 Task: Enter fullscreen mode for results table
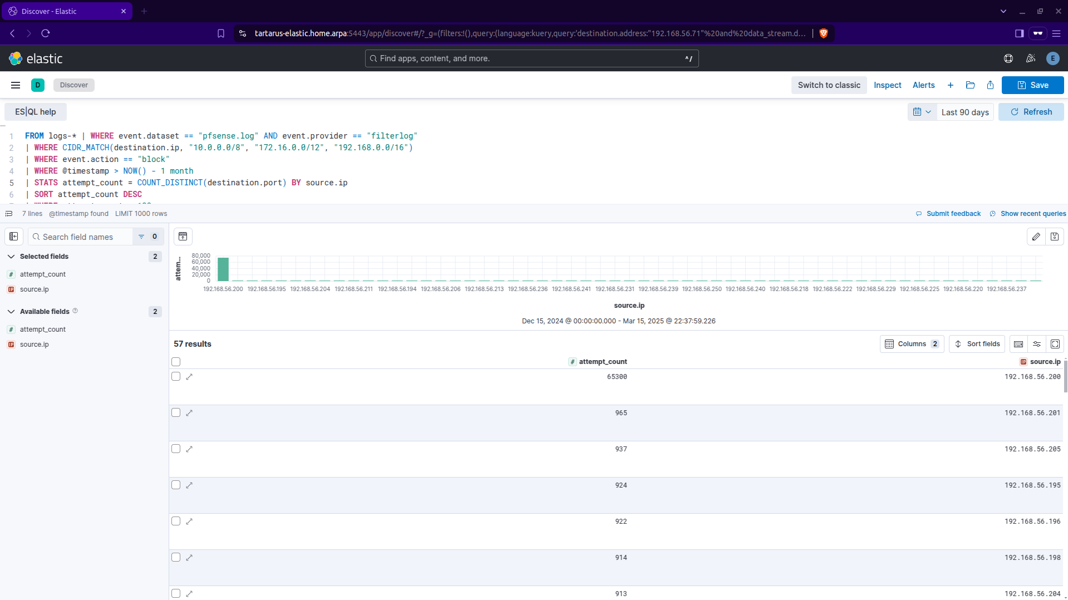pos(1055,344)
